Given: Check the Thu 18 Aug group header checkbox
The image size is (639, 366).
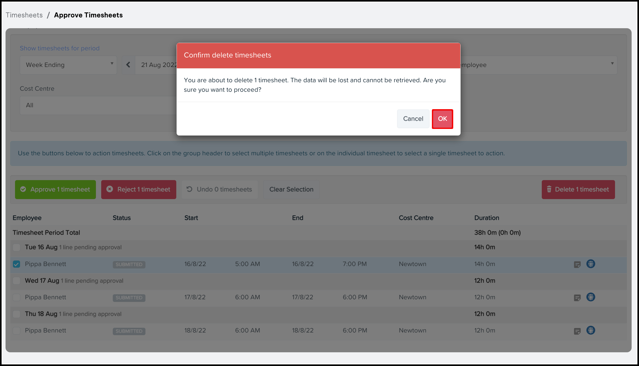Looking at the screenshot, I should 17,314.
